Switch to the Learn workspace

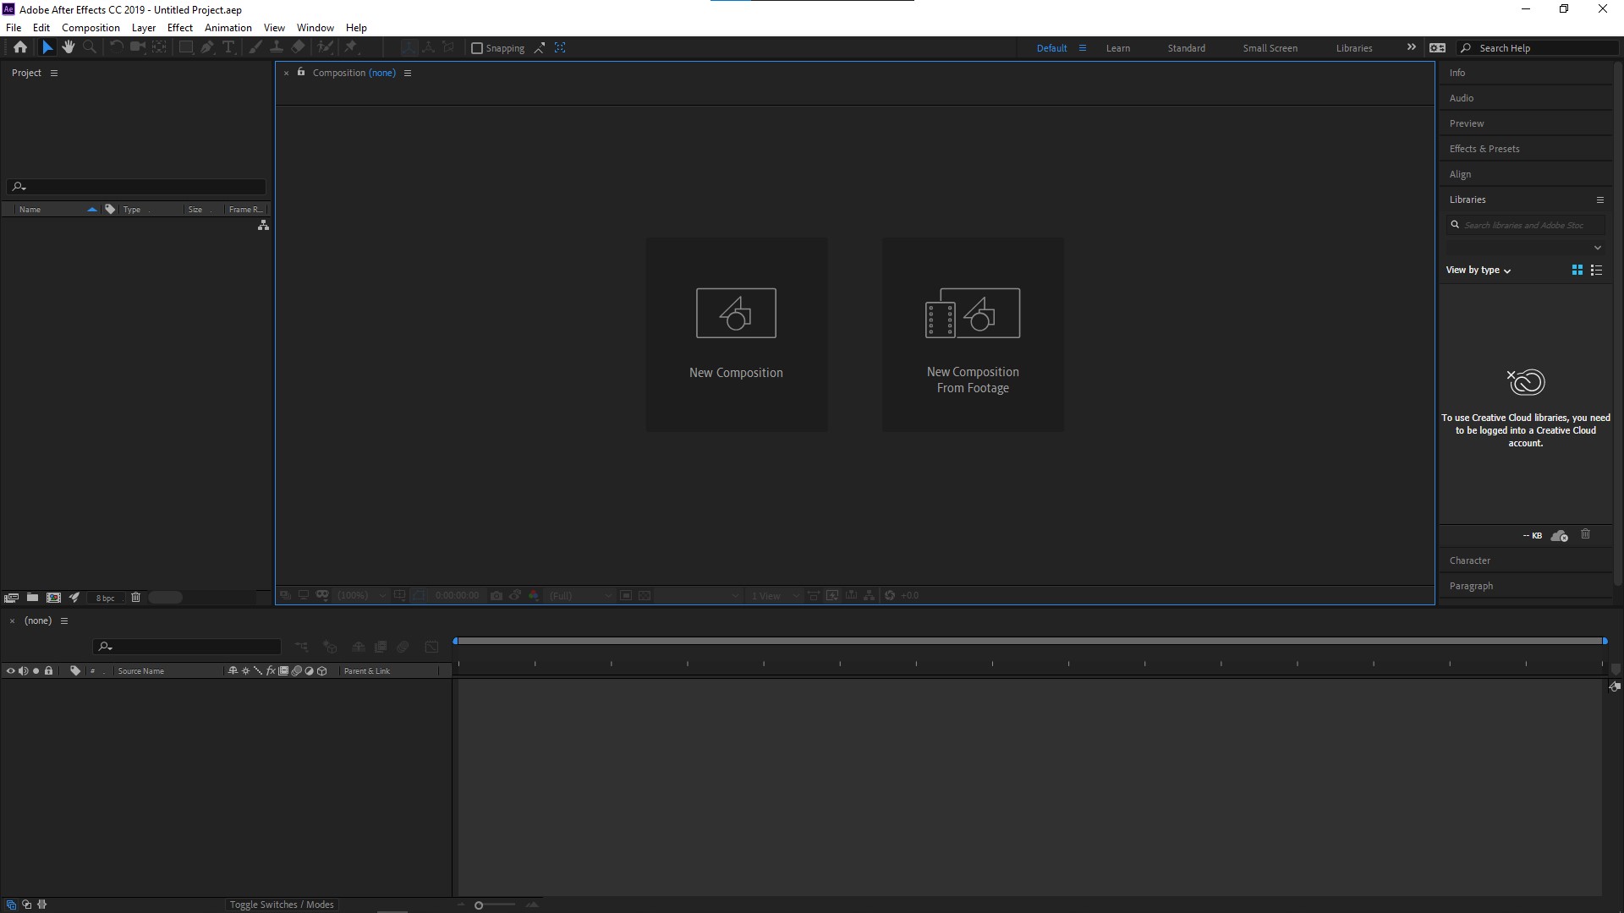click(x=1117, y=48)
